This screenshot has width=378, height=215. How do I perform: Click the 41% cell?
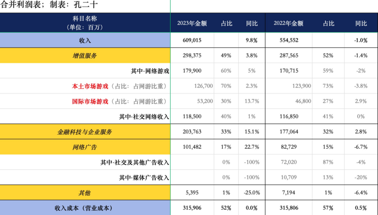pos(328,116)
